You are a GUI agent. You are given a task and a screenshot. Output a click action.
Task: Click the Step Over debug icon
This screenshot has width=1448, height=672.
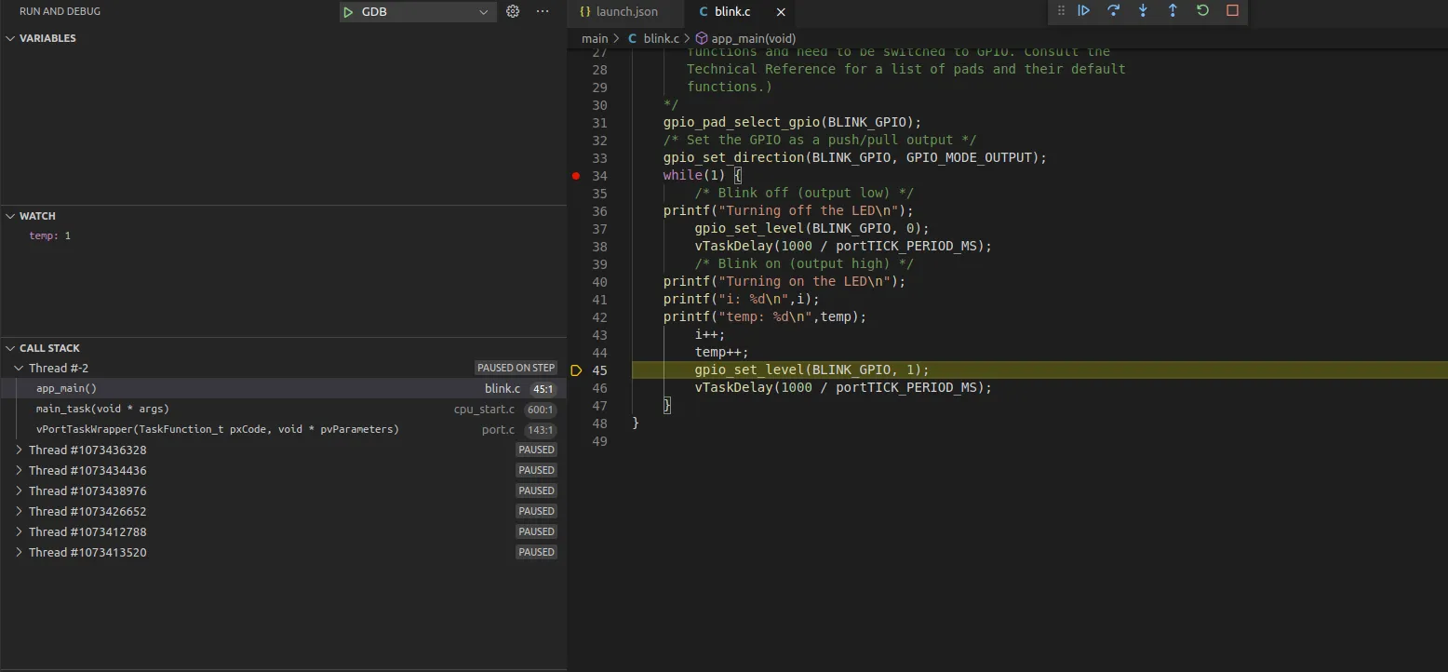(1113, 11)
